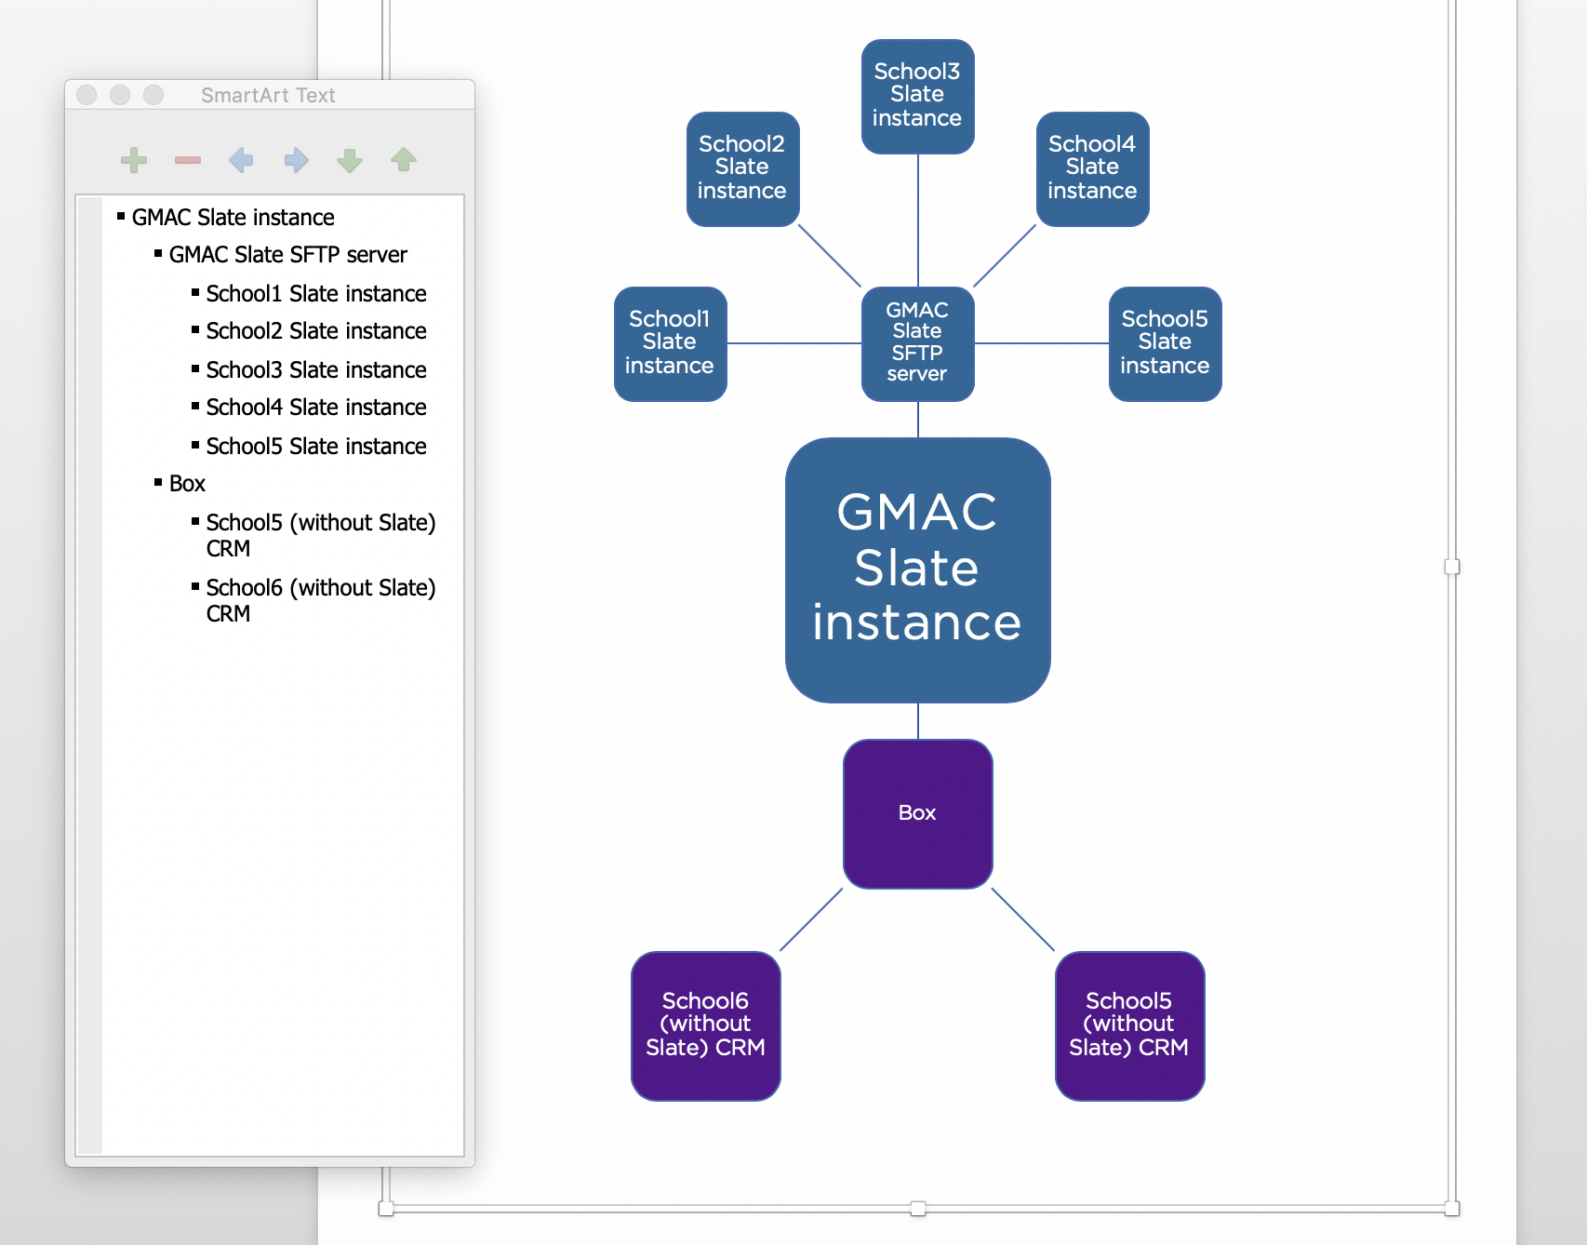Pick 'School3 Slate instance' bullet in the text pane

click(316, 370)
